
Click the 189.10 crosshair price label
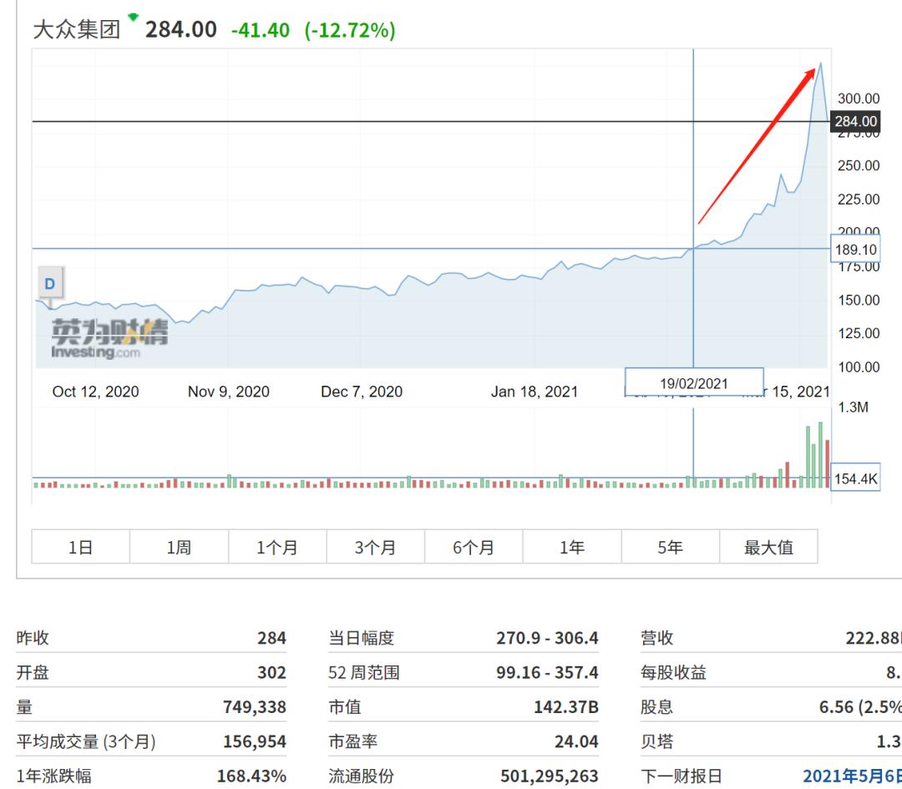(855, 250)
